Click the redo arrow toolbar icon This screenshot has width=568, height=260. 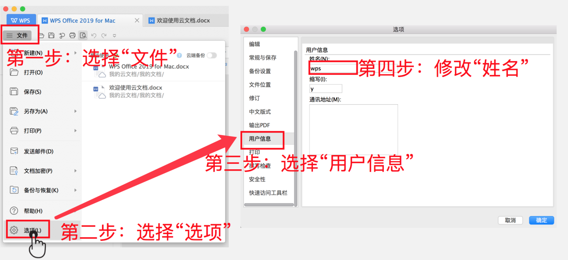tap(104, 36)
